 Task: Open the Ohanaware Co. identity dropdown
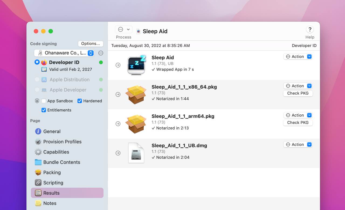(64, 53)
